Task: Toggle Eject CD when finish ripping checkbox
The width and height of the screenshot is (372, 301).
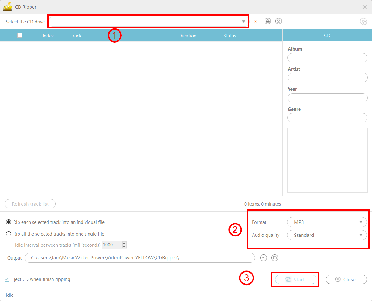Action: click(x=7, y=279)
